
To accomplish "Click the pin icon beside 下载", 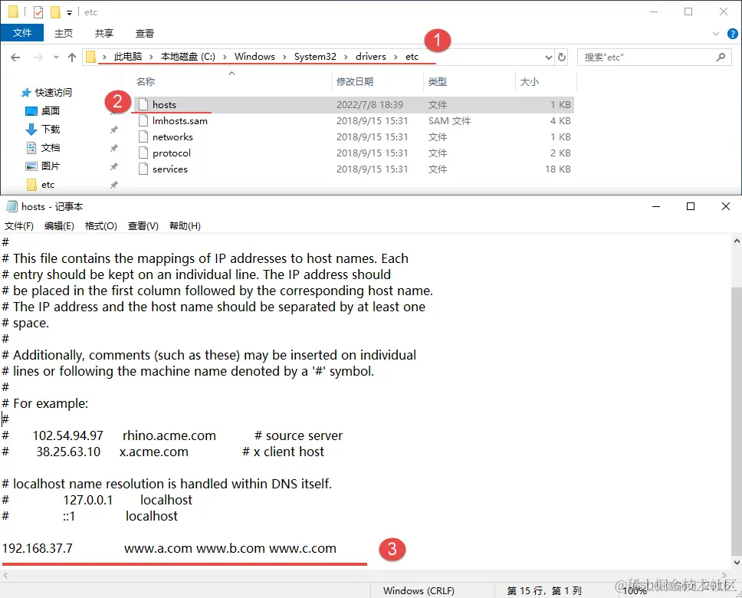I will [x=114, y=130].
